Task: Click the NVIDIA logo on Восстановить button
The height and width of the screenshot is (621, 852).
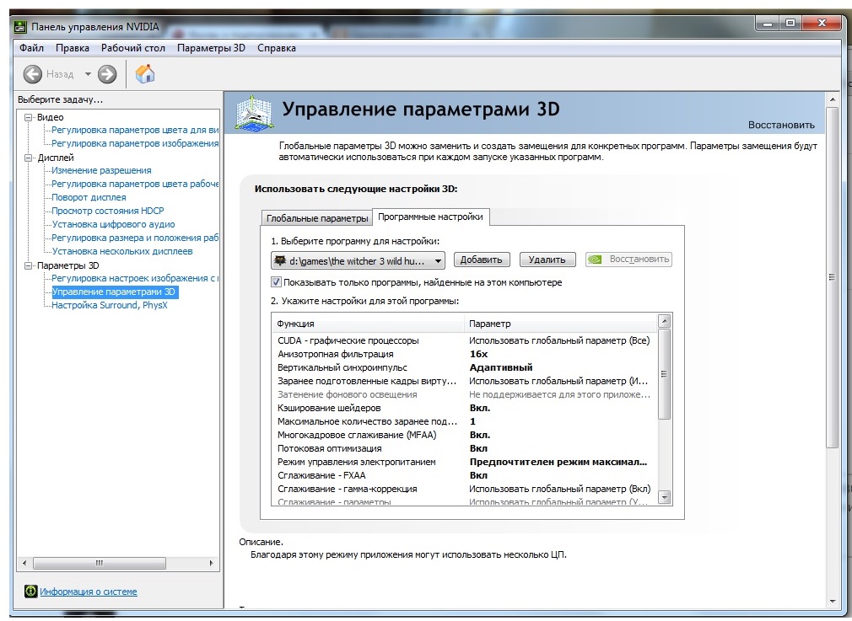Action: [x=595, y=260]
